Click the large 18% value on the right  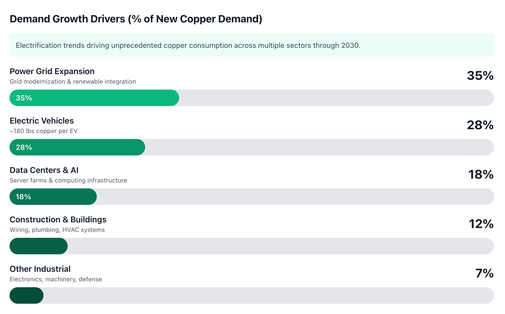(481, 175)
